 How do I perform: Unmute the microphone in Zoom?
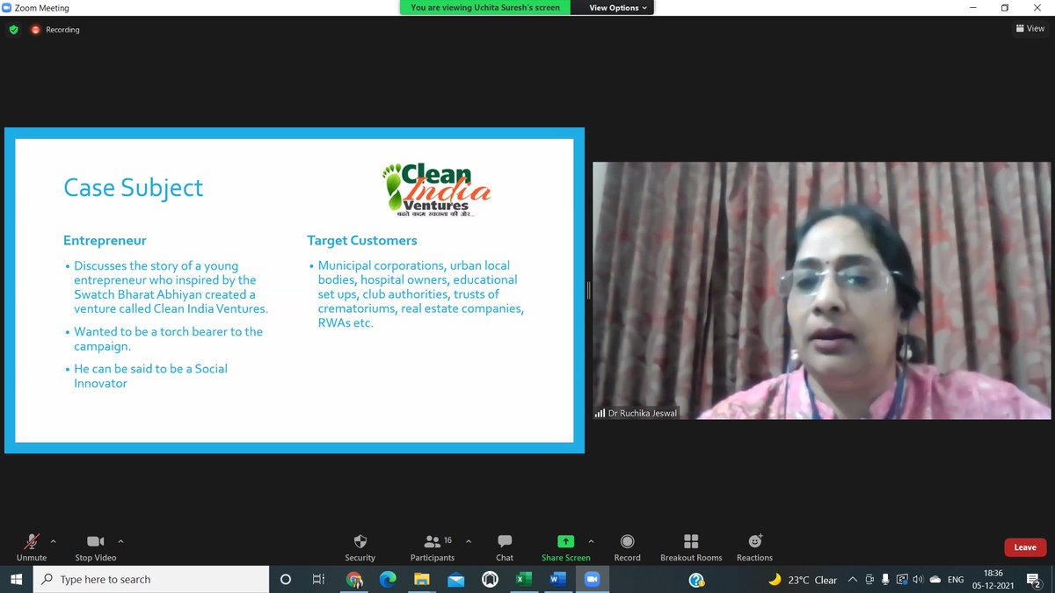tap(32, 546)
